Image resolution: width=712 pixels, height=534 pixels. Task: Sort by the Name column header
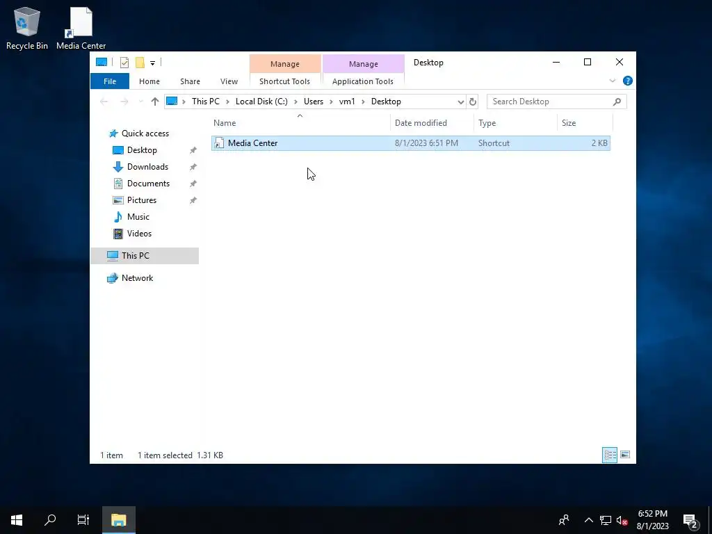coord(300,123)
